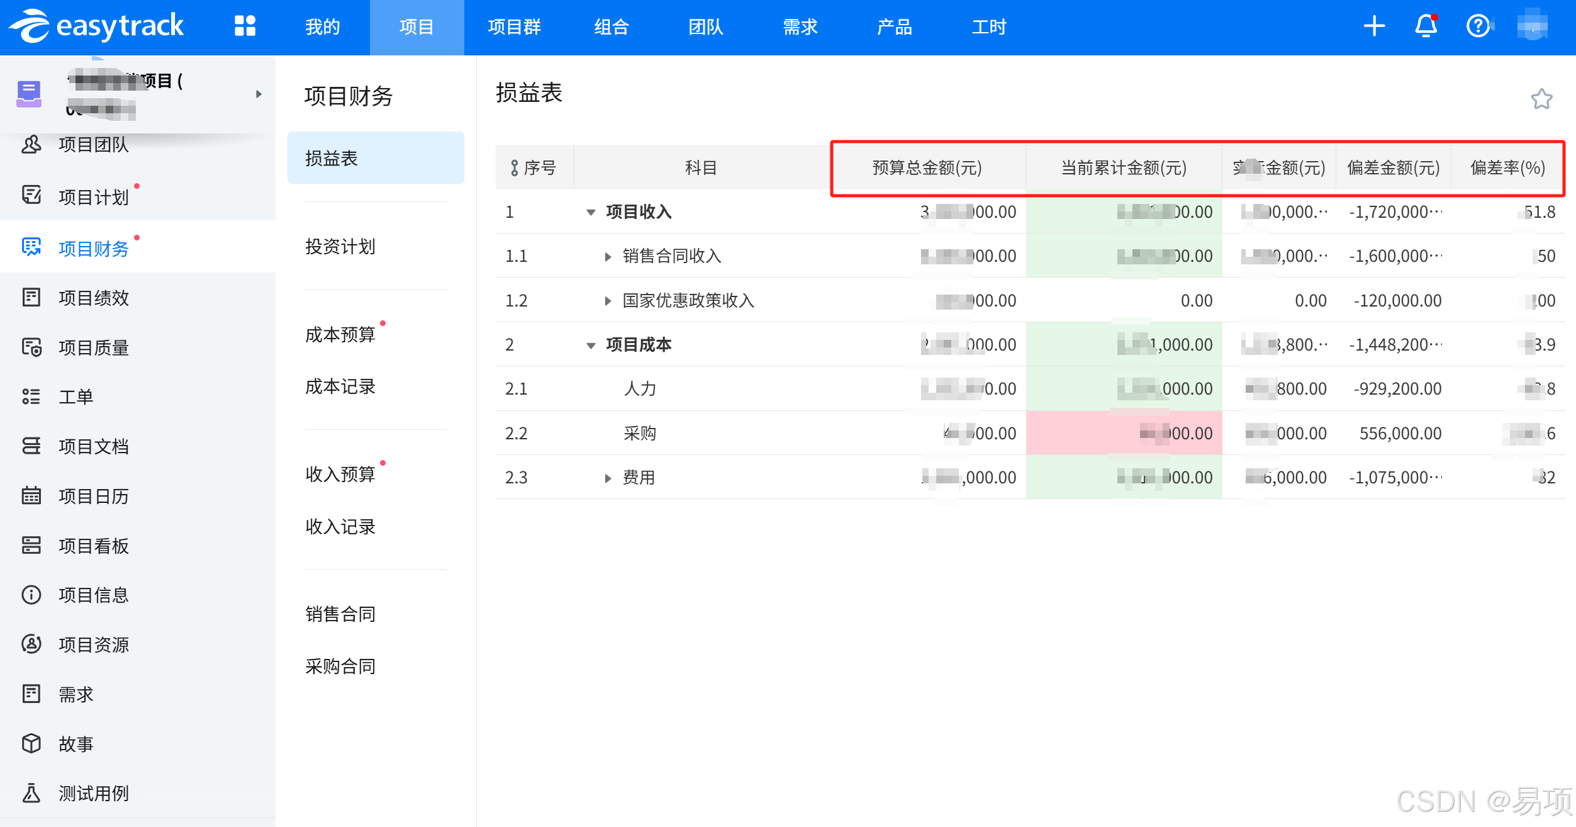
Task: Open the notifications bell icon
Action: (x=1426, y=26)
